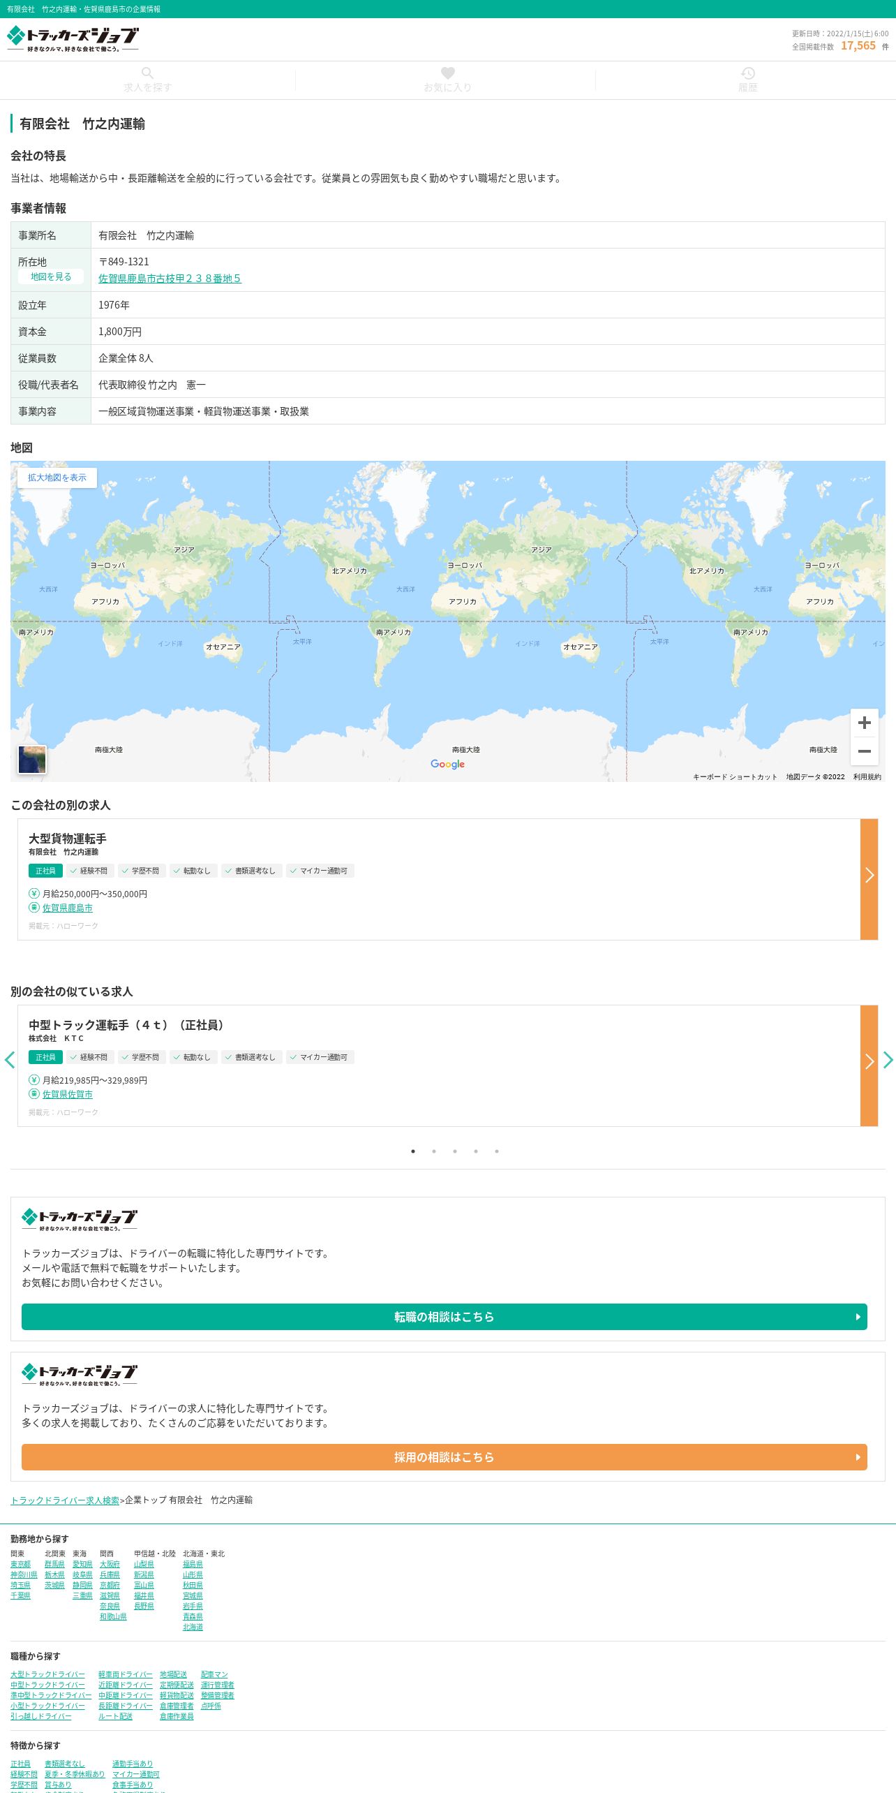Open the 求人を探す search tab
This screenshot has height=1793, width=896.
coord(147,80)
